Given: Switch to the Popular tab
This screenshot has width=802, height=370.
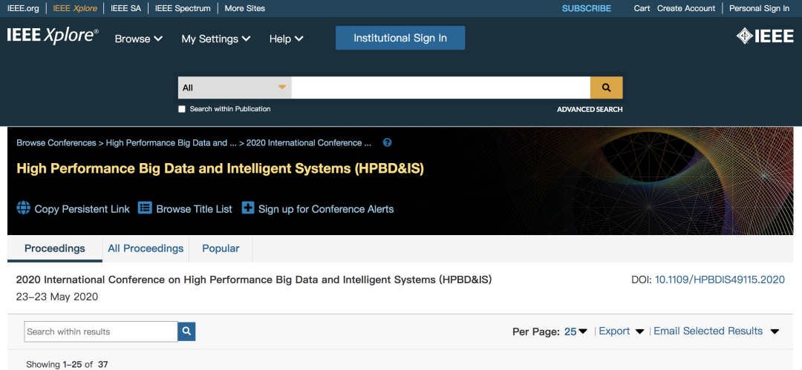Looking at the screenshot, I should point(221,248).
